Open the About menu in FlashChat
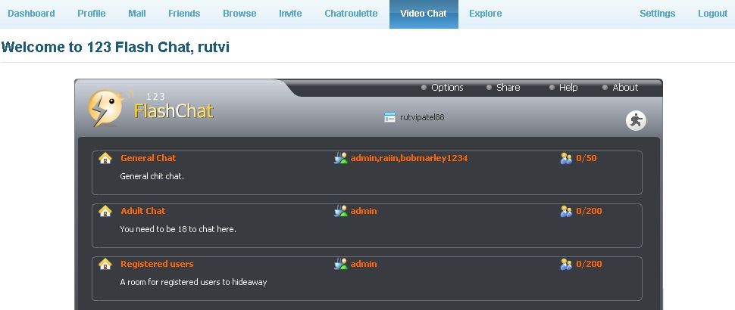Viewport: 735px width, 310px height. click(625, 88)
